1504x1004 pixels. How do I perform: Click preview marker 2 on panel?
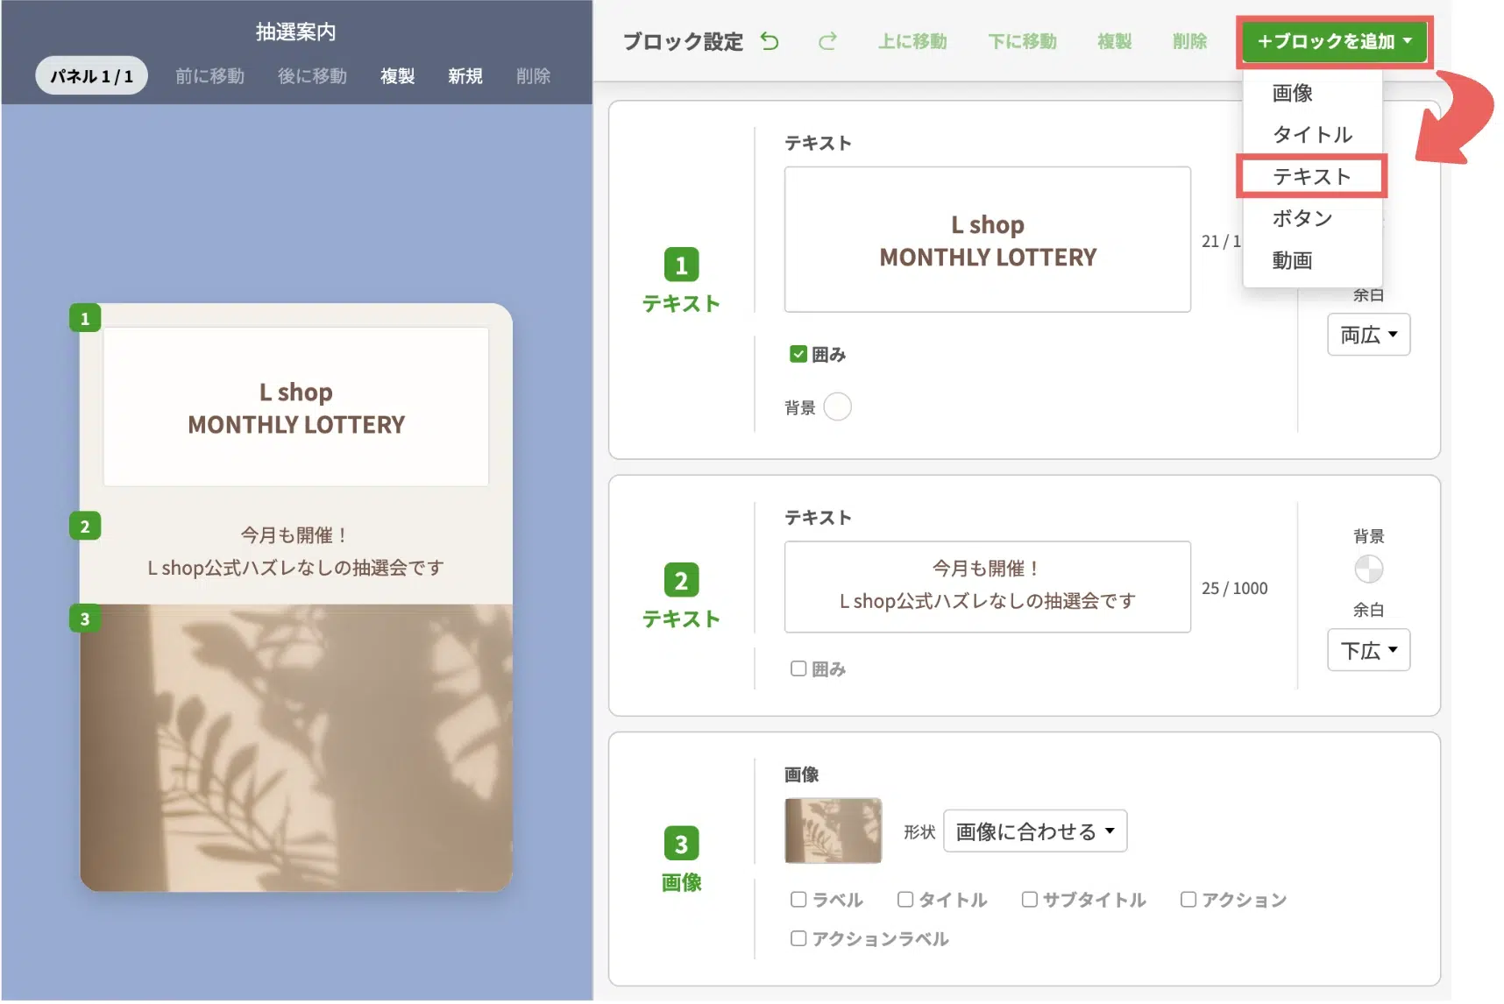(x=85, y=526)
